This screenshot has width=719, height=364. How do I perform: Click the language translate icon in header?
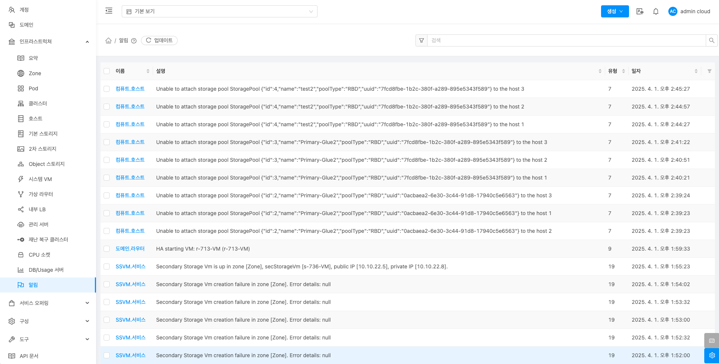pos(640,11)
